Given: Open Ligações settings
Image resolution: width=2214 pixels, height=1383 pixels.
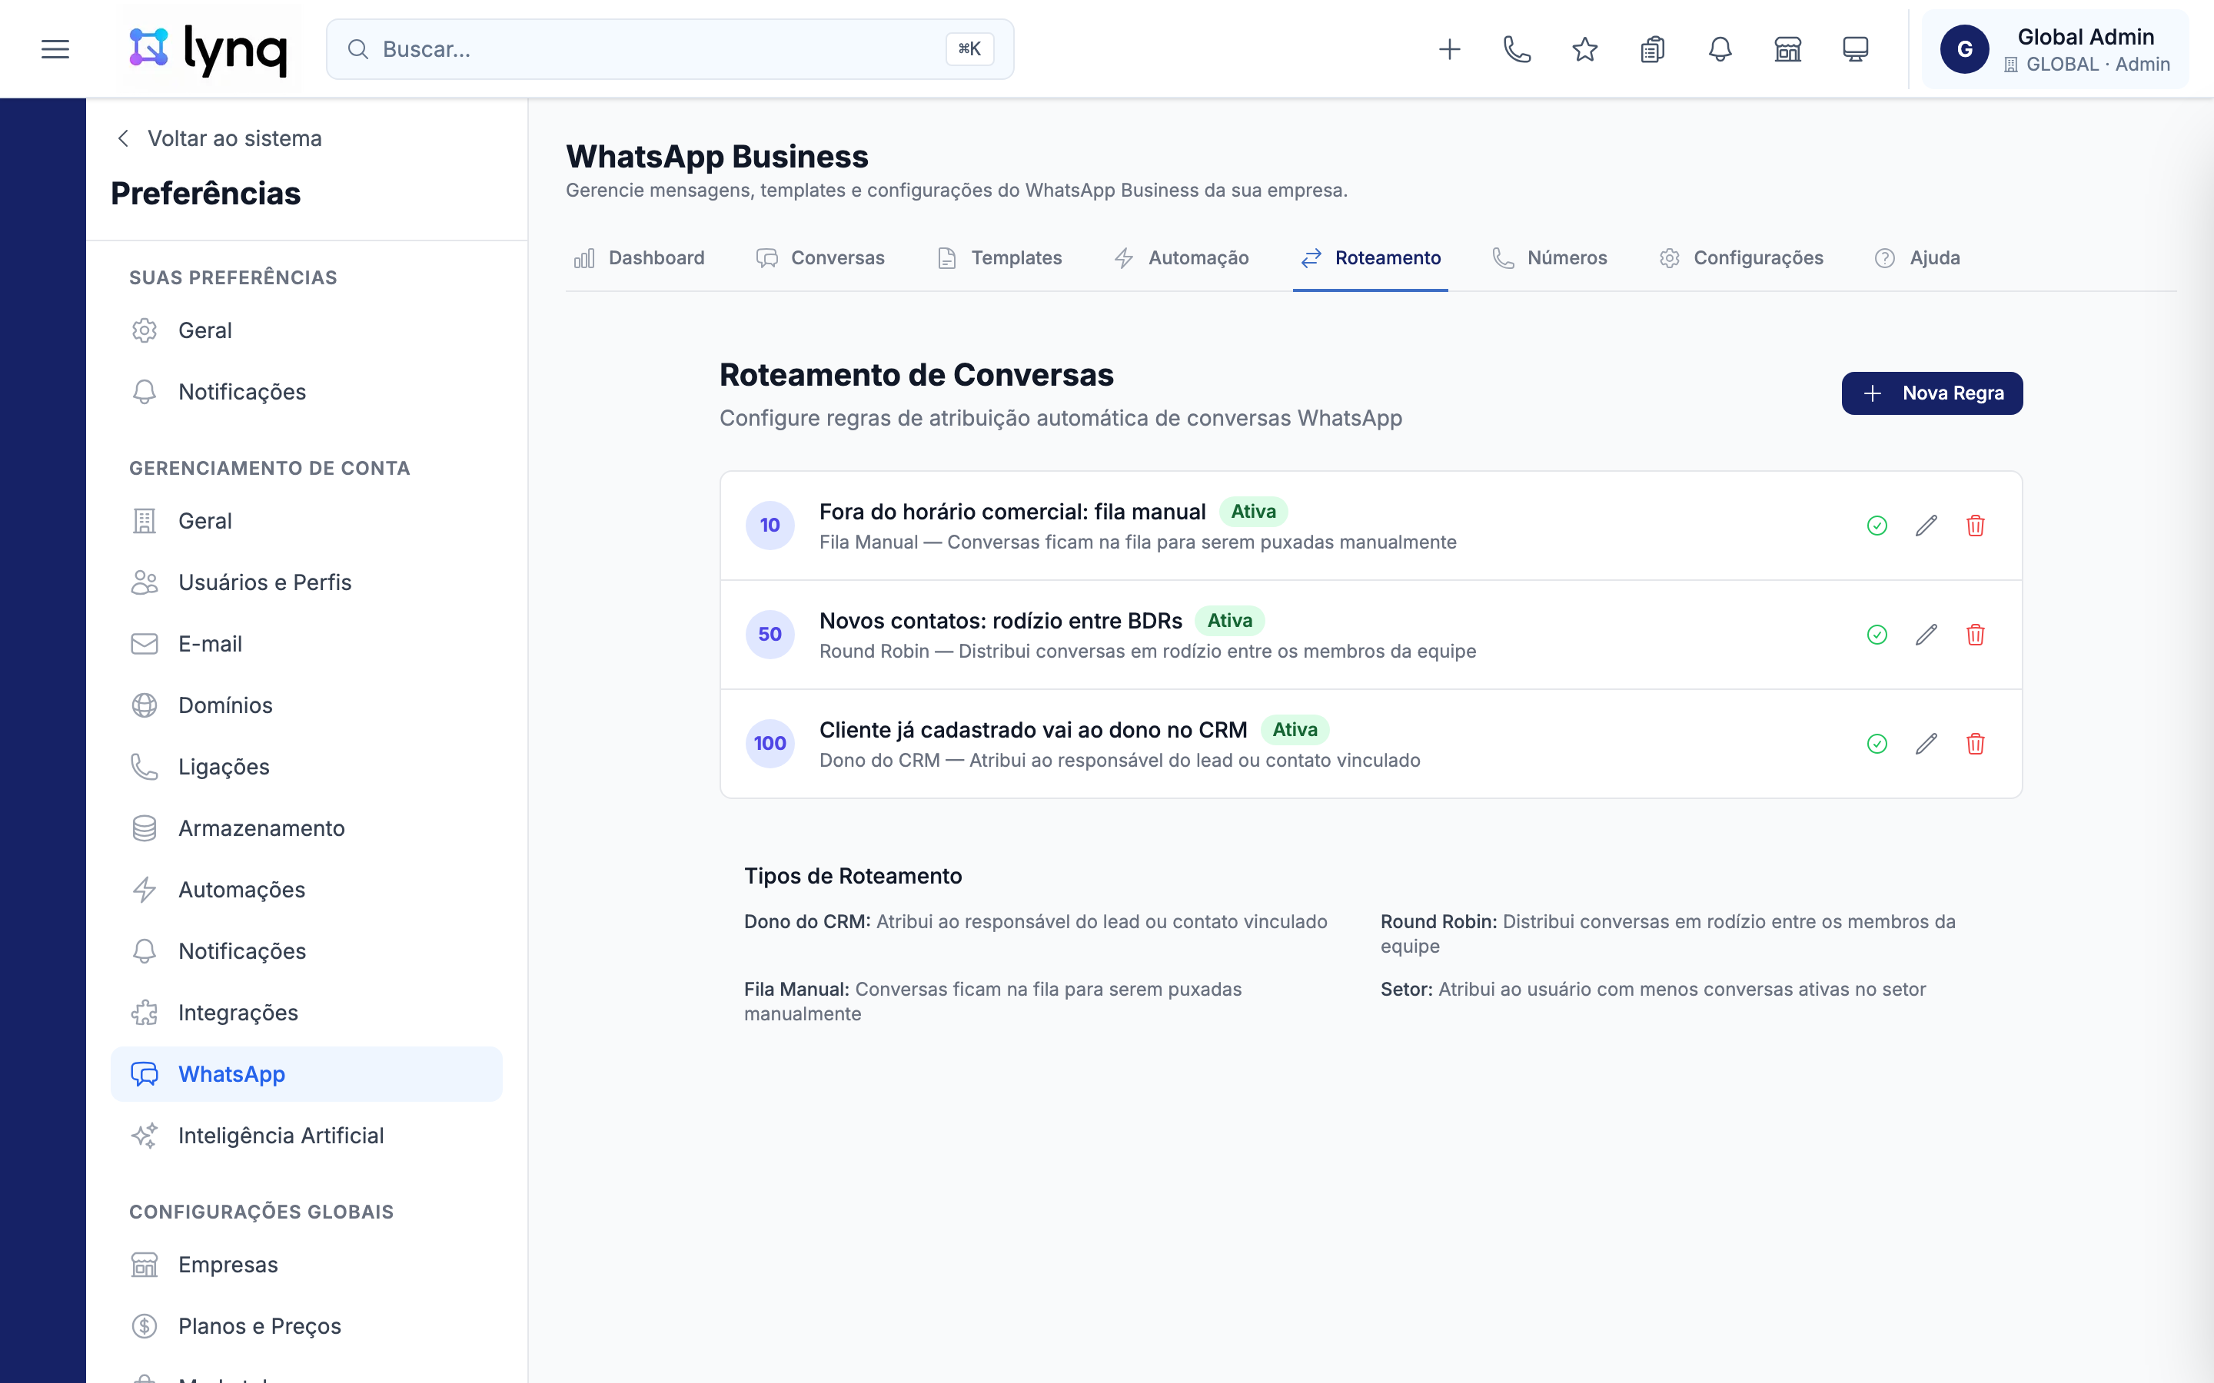Looking at the screenshot, I should [x=307, y=767].
